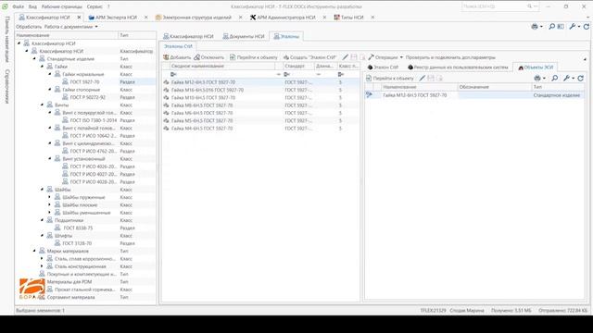This screenshot has height=333, width=593.
Task: Collapse the Винты tree node
Action: (x=42, y=105)
